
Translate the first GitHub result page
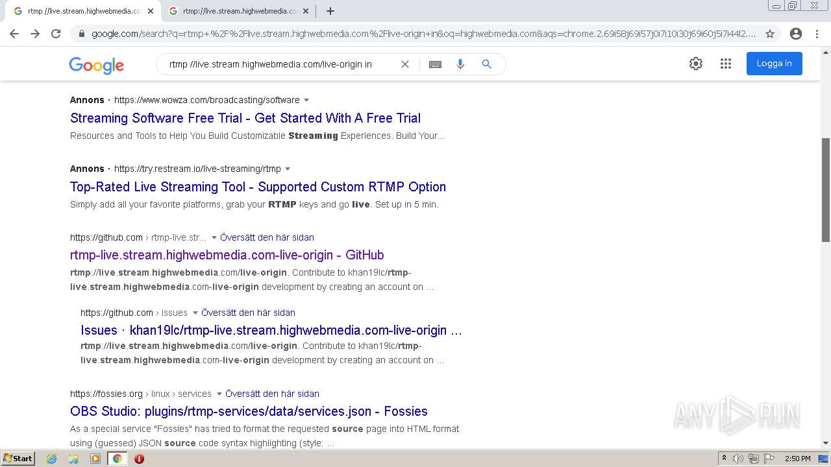pos(267,237)
